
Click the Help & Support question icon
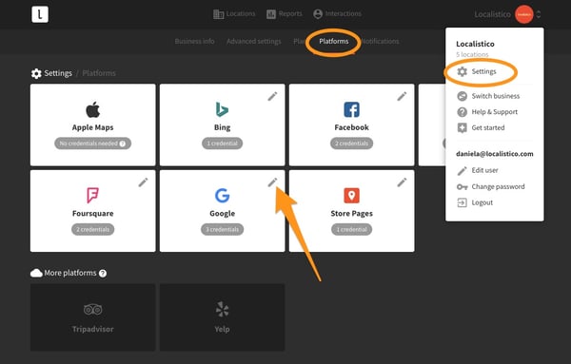(x=463, y=112)
